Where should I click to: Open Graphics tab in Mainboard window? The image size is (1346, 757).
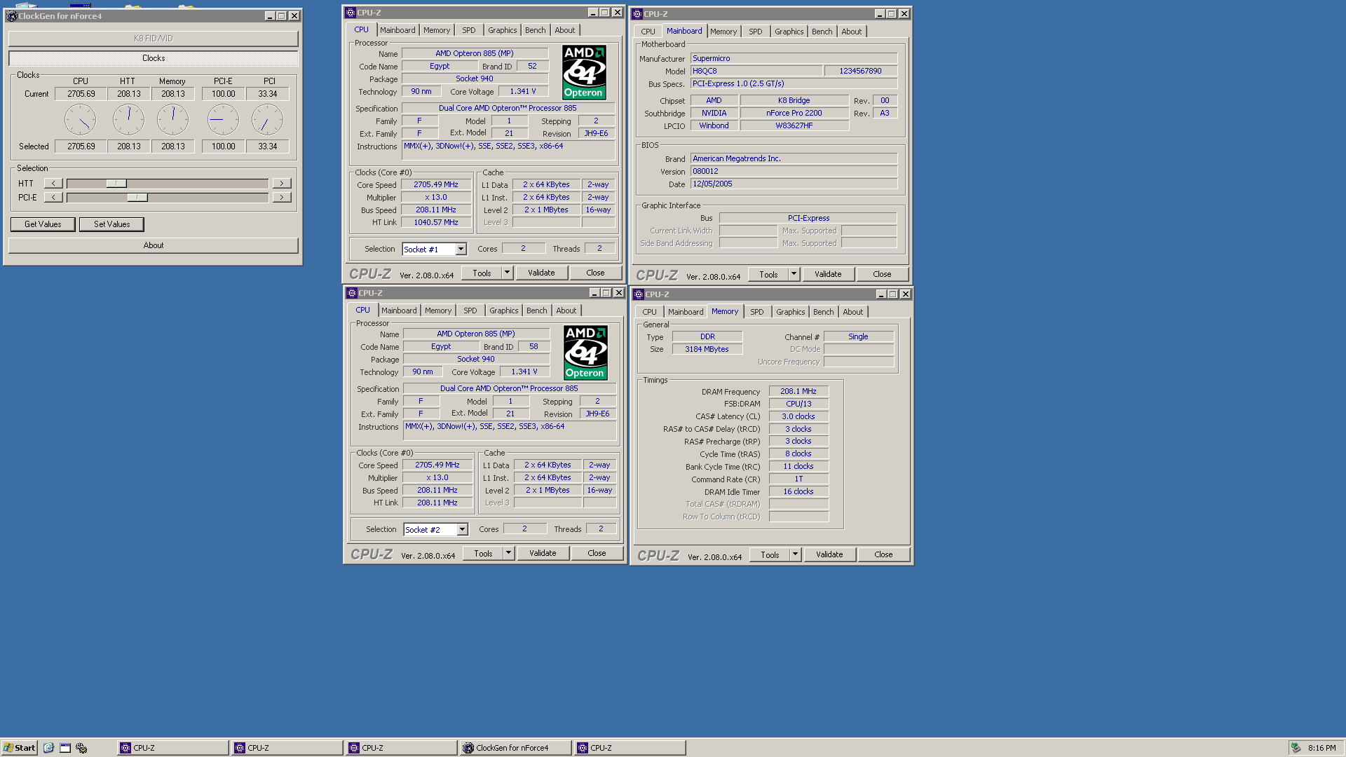point(789,32)
